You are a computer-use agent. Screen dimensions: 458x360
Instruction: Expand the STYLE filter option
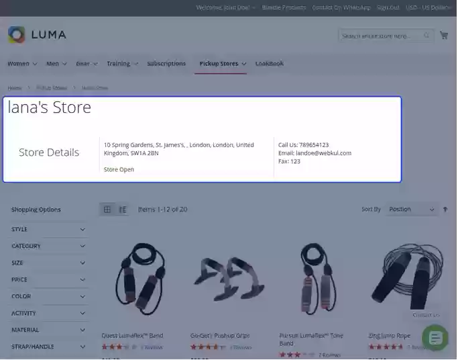point(48,229)
